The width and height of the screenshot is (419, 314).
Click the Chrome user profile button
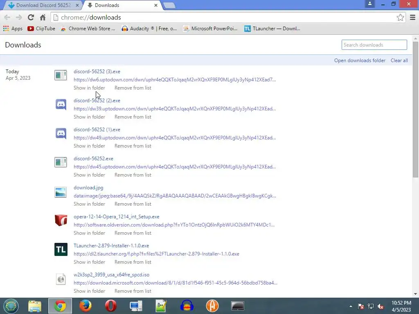tap(370, 4)
